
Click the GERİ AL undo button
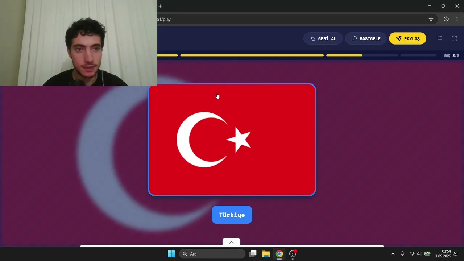323,38
